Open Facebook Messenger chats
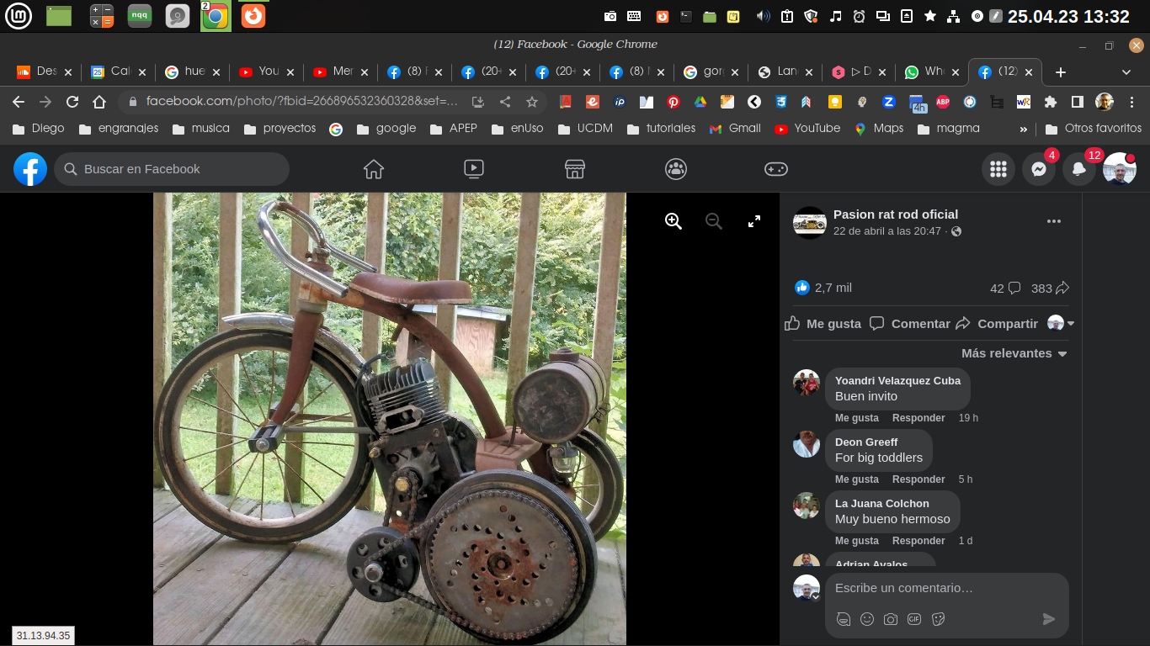 [x=1039, y=169]
